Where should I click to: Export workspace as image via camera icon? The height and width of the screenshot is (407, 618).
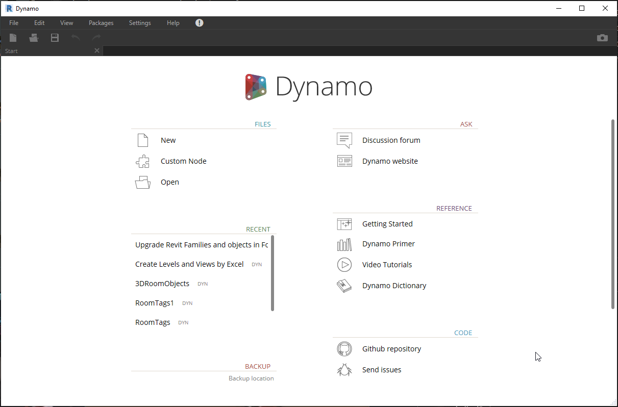pyautogui.click(x=602, y=38)
